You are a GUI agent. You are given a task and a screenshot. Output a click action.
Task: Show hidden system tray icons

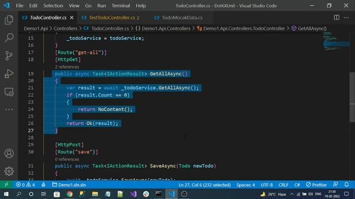pyautogui.click(x=292, y=194)
